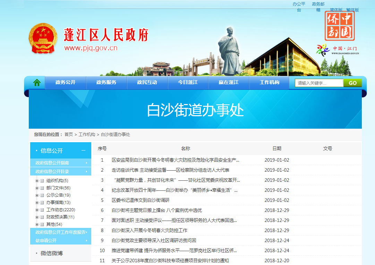Click the GO search button

(x=352, y=83)
